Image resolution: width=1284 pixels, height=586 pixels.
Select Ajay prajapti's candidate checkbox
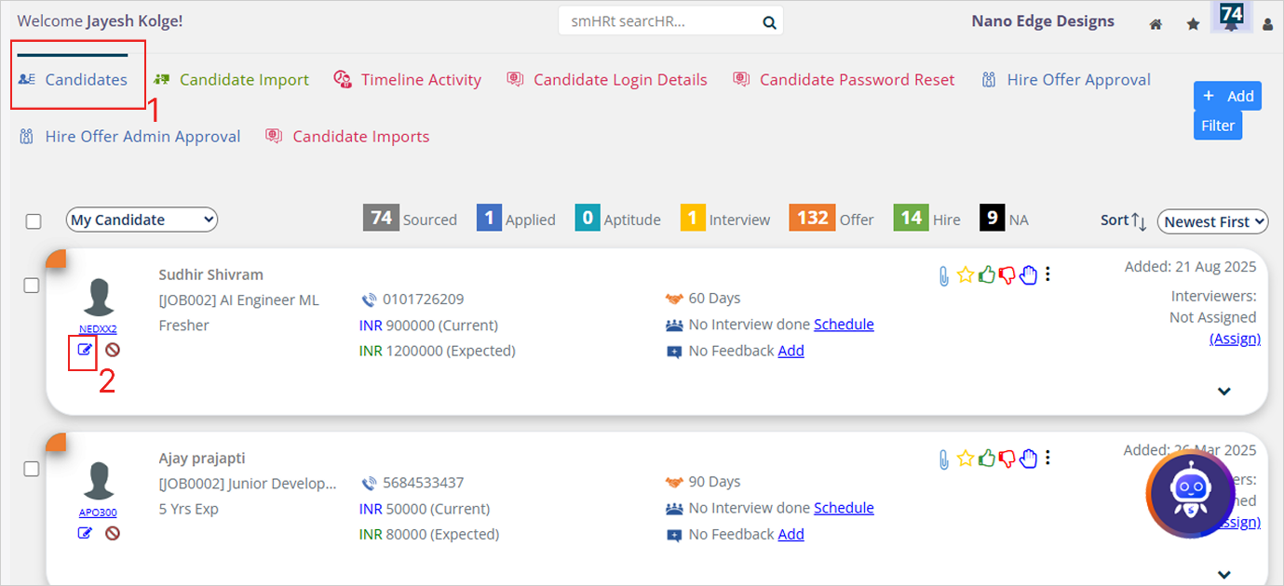click(x=32, y=469)
